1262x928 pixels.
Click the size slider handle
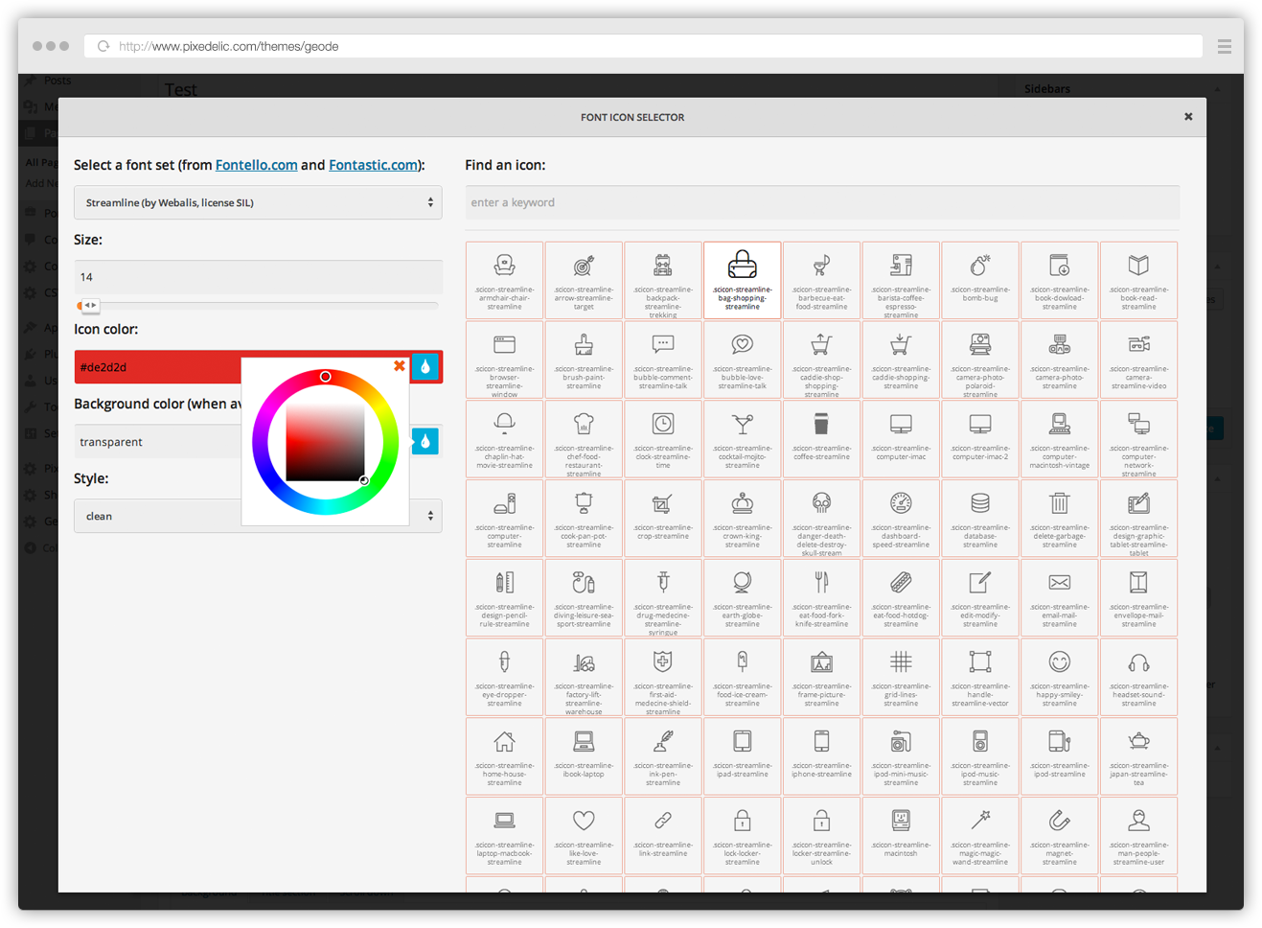[x=89, y=305]
